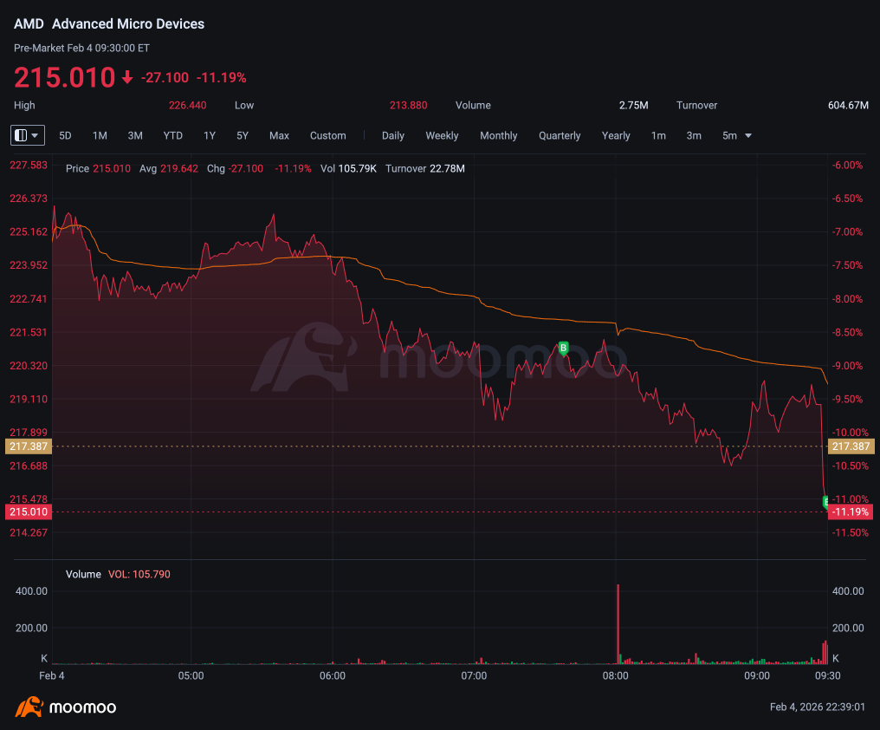The height and width of the screenshot is (730, 880).
Task: Switch to Daily candle interval
Action: pyautogui.click(x=393, y=136)
